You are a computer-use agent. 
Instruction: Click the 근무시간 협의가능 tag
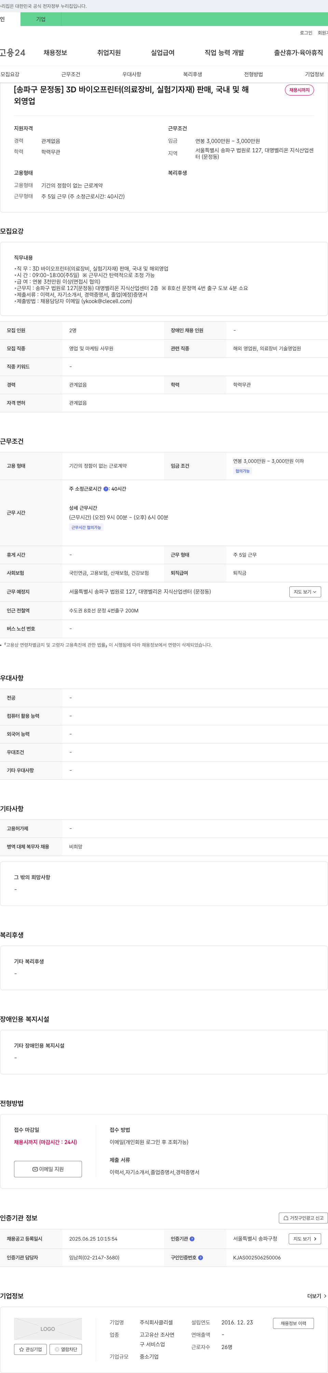coord(86,527)
